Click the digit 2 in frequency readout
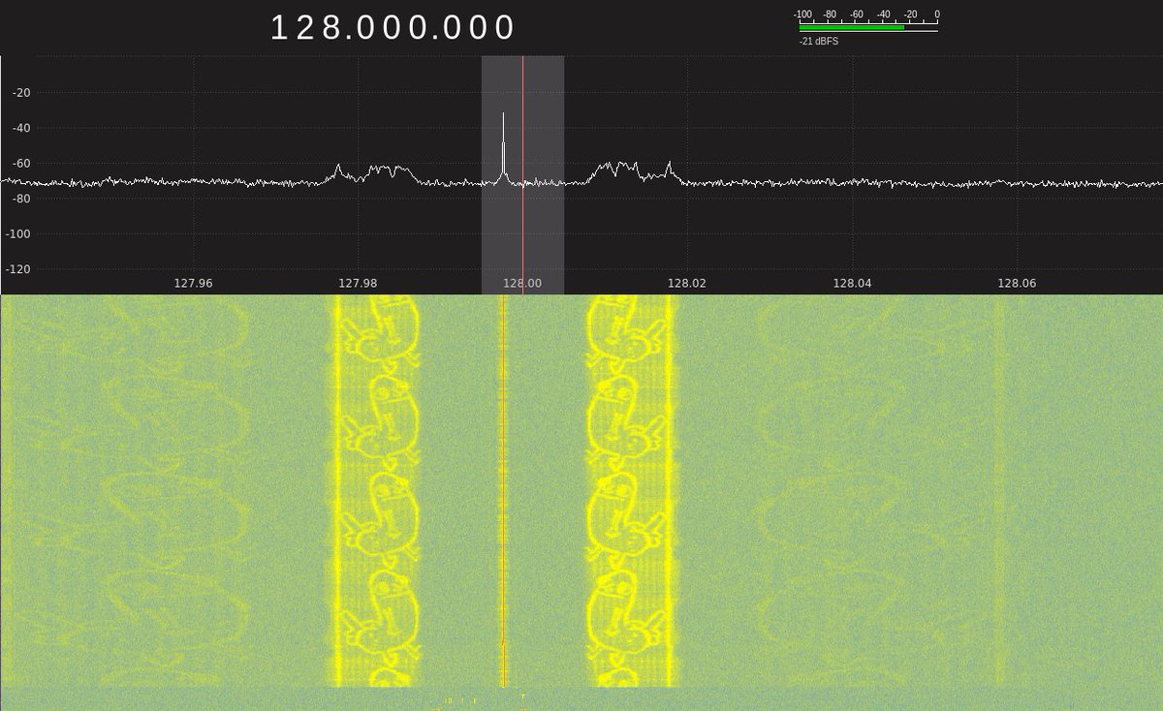This screenshot has height=711, width=1163. click(306, 28)
